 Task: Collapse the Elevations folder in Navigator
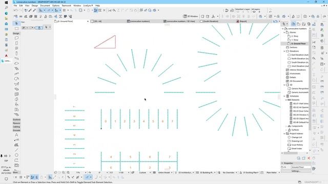point(284,51)
